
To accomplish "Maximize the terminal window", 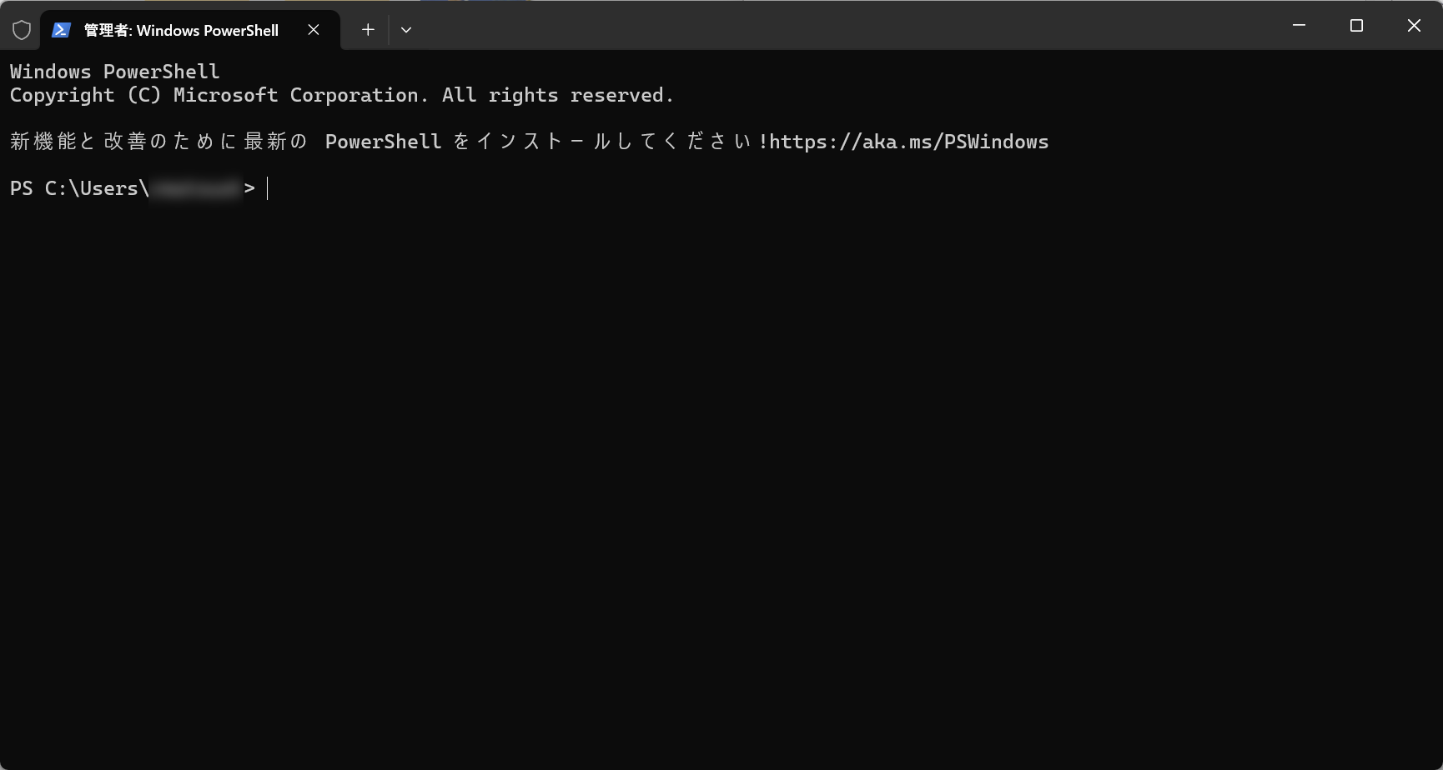I will click(x=1356, y=25).
